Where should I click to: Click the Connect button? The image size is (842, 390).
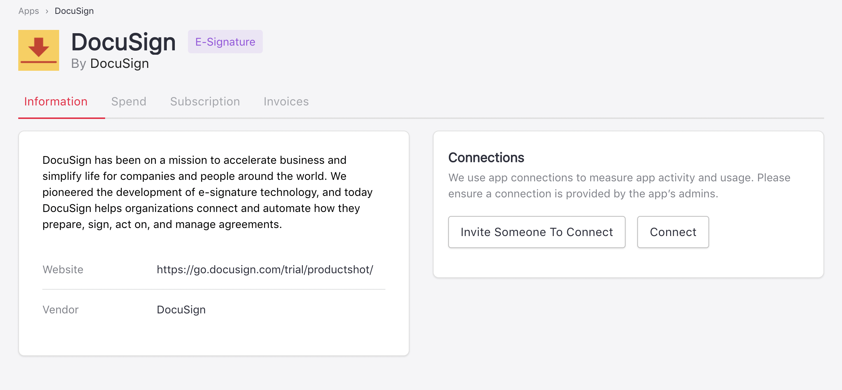coord(673,232)
